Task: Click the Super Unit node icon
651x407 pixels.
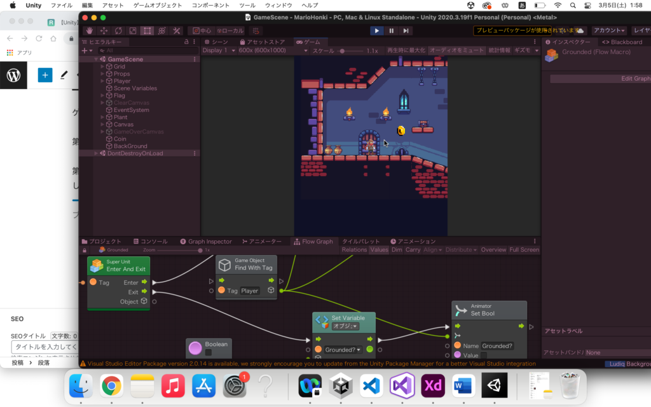Action: (x=97, y=265)
